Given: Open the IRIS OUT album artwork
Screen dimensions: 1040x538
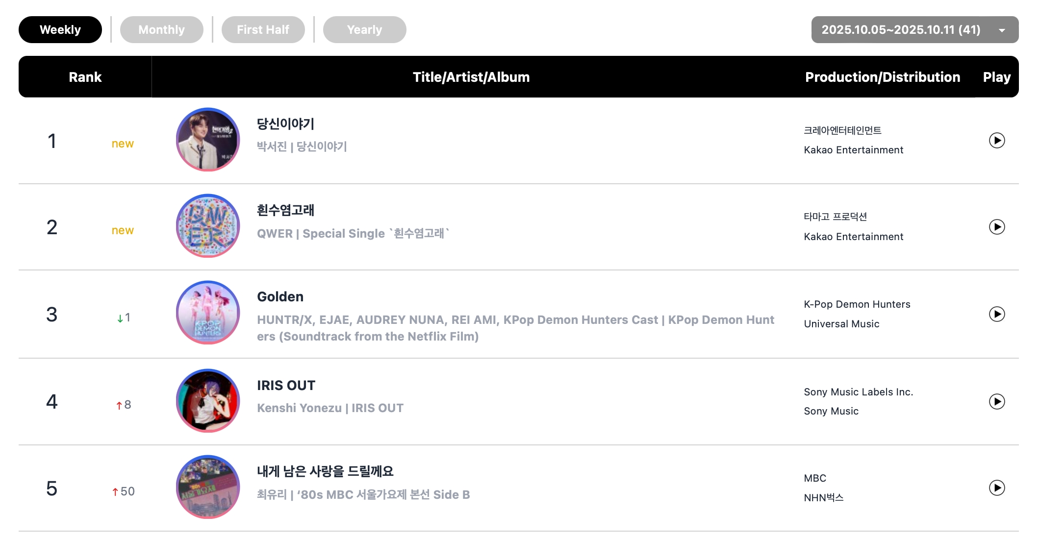Looking at the screenshot, I should (208, 401).
